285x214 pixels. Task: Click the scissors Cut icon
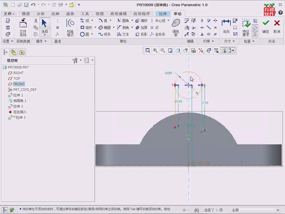point(36,21)
